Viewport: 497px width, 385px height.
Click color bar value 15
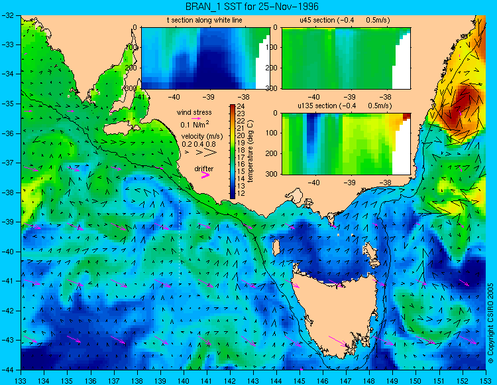pyautogui.click(x=241, y=172)
